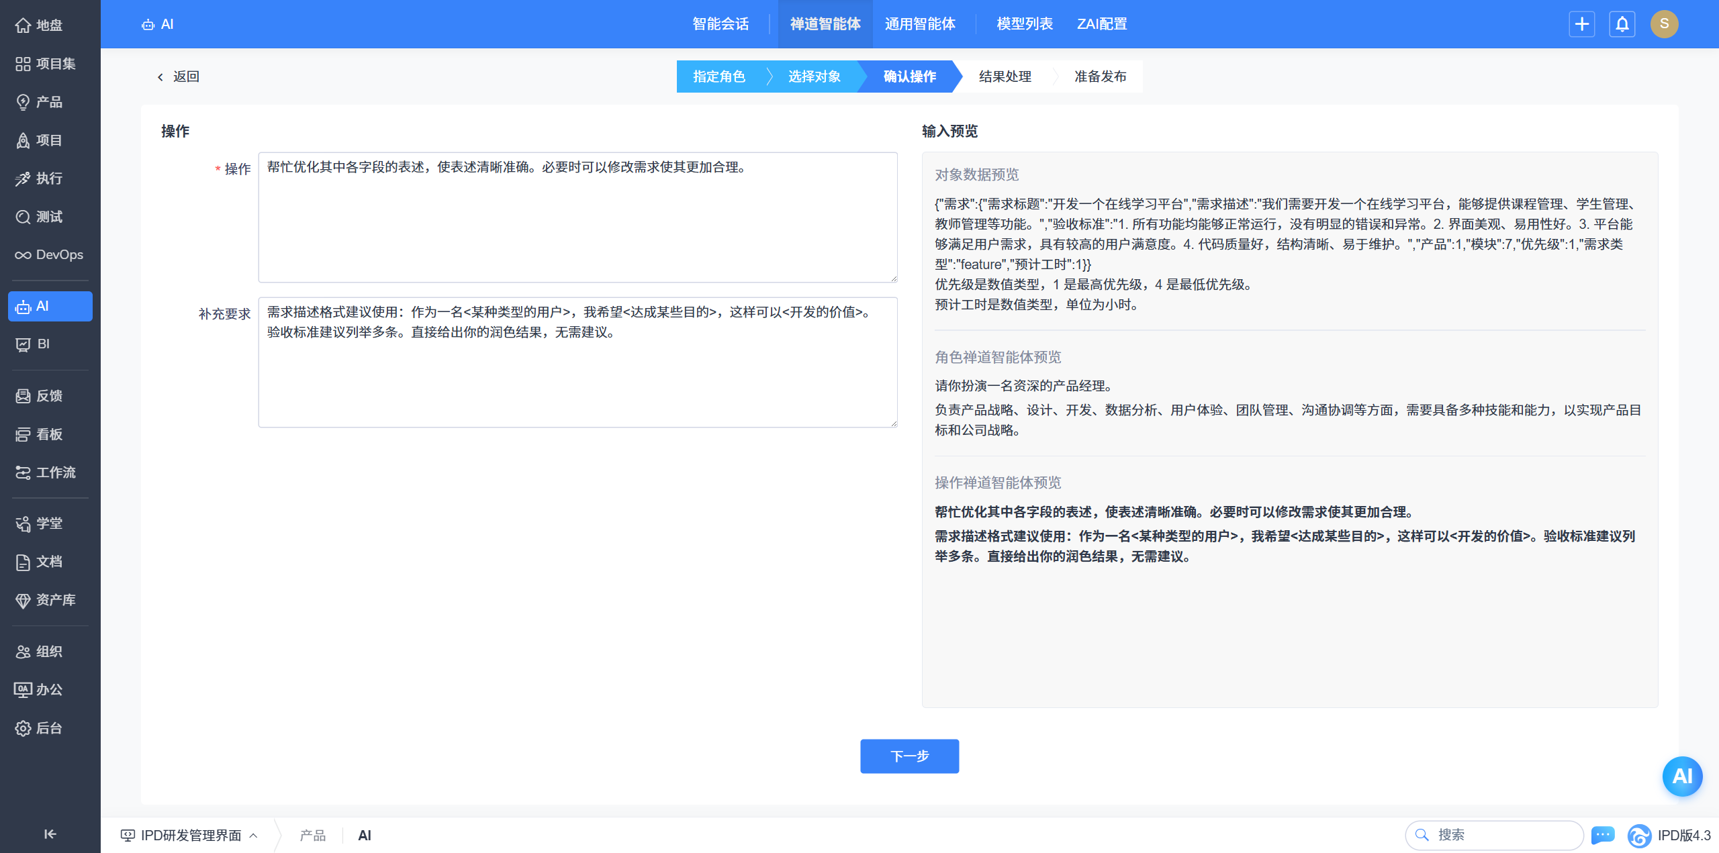Click the chat message icon in footer
1719x853 pixels.
pos(1603,835)
